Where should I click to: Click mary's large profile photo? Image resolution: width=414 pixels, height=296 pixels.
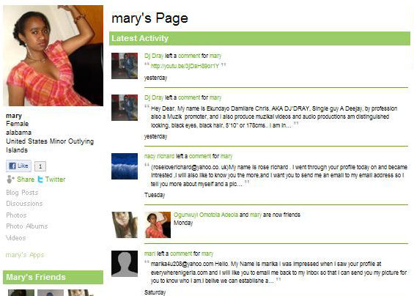[x=53, y=56]
